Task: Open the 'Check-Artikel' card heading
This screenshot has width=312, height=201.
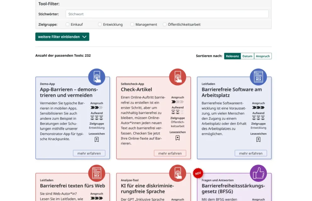Action: [x=136, y=90]
